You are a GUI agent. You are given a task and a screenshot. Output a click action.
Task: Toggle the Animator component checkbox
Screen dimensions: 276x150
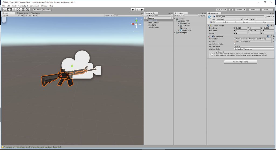tap(213, 36)
